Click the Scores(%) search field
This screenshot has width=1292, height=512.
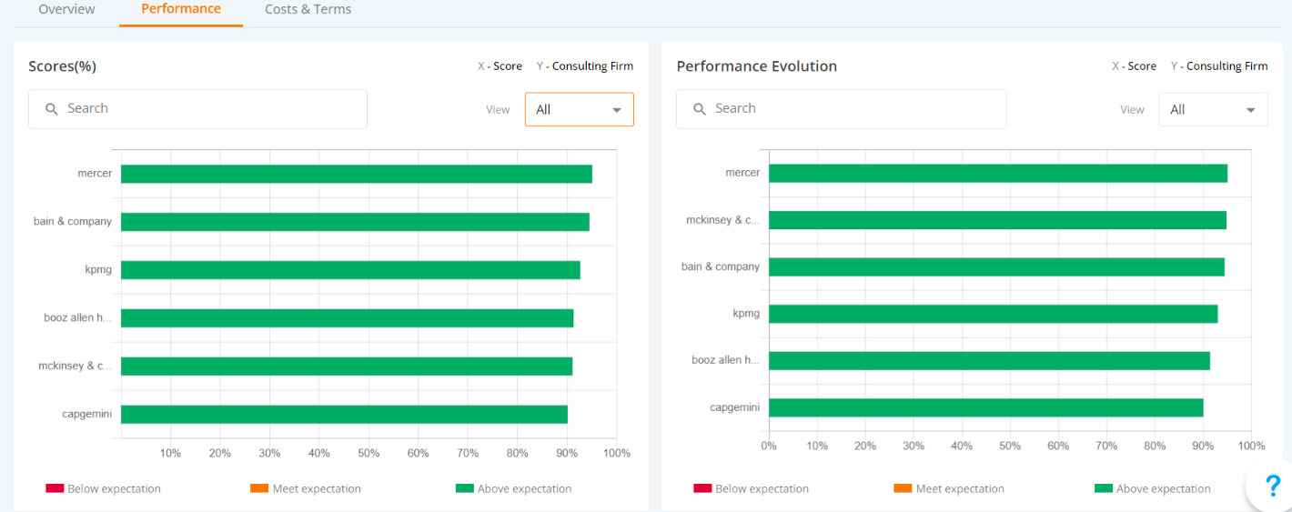(x=197, y=109)
